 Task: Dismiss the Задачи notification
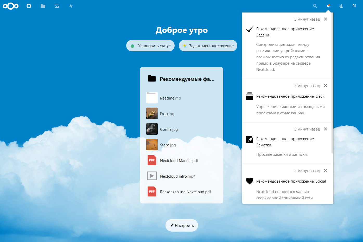pos(326,19)
